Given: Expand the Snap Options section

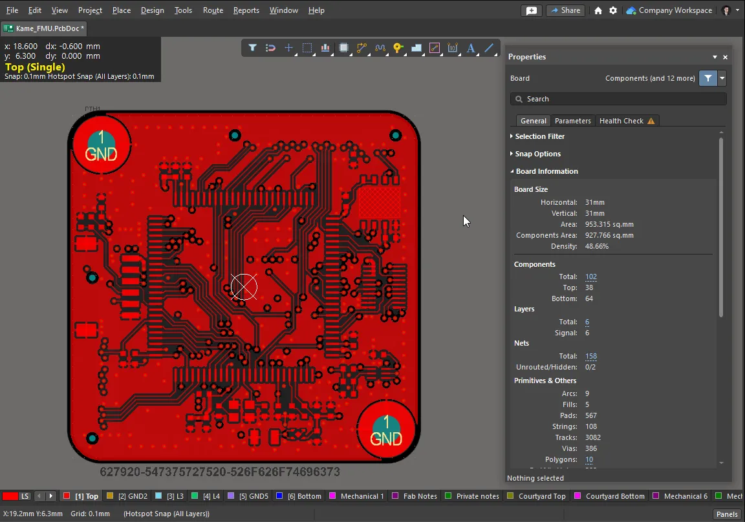Looking at the screenshot, I should [537, 154].
